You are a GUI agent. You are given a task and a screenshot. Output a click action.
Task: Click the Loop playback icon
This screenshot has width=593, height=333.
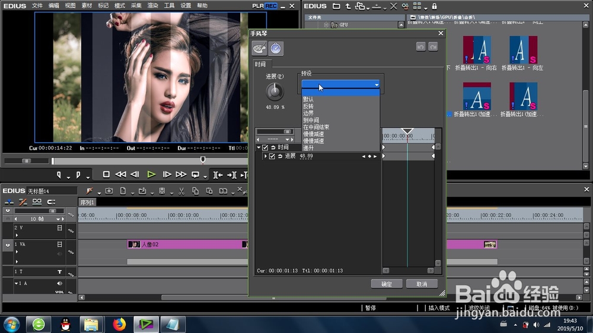click(196, 174)
